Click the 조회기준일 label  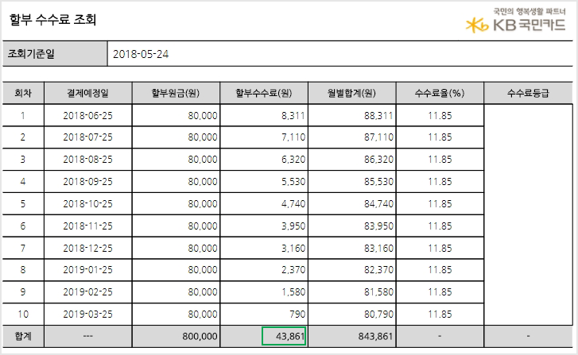click(x=31, y=54)
